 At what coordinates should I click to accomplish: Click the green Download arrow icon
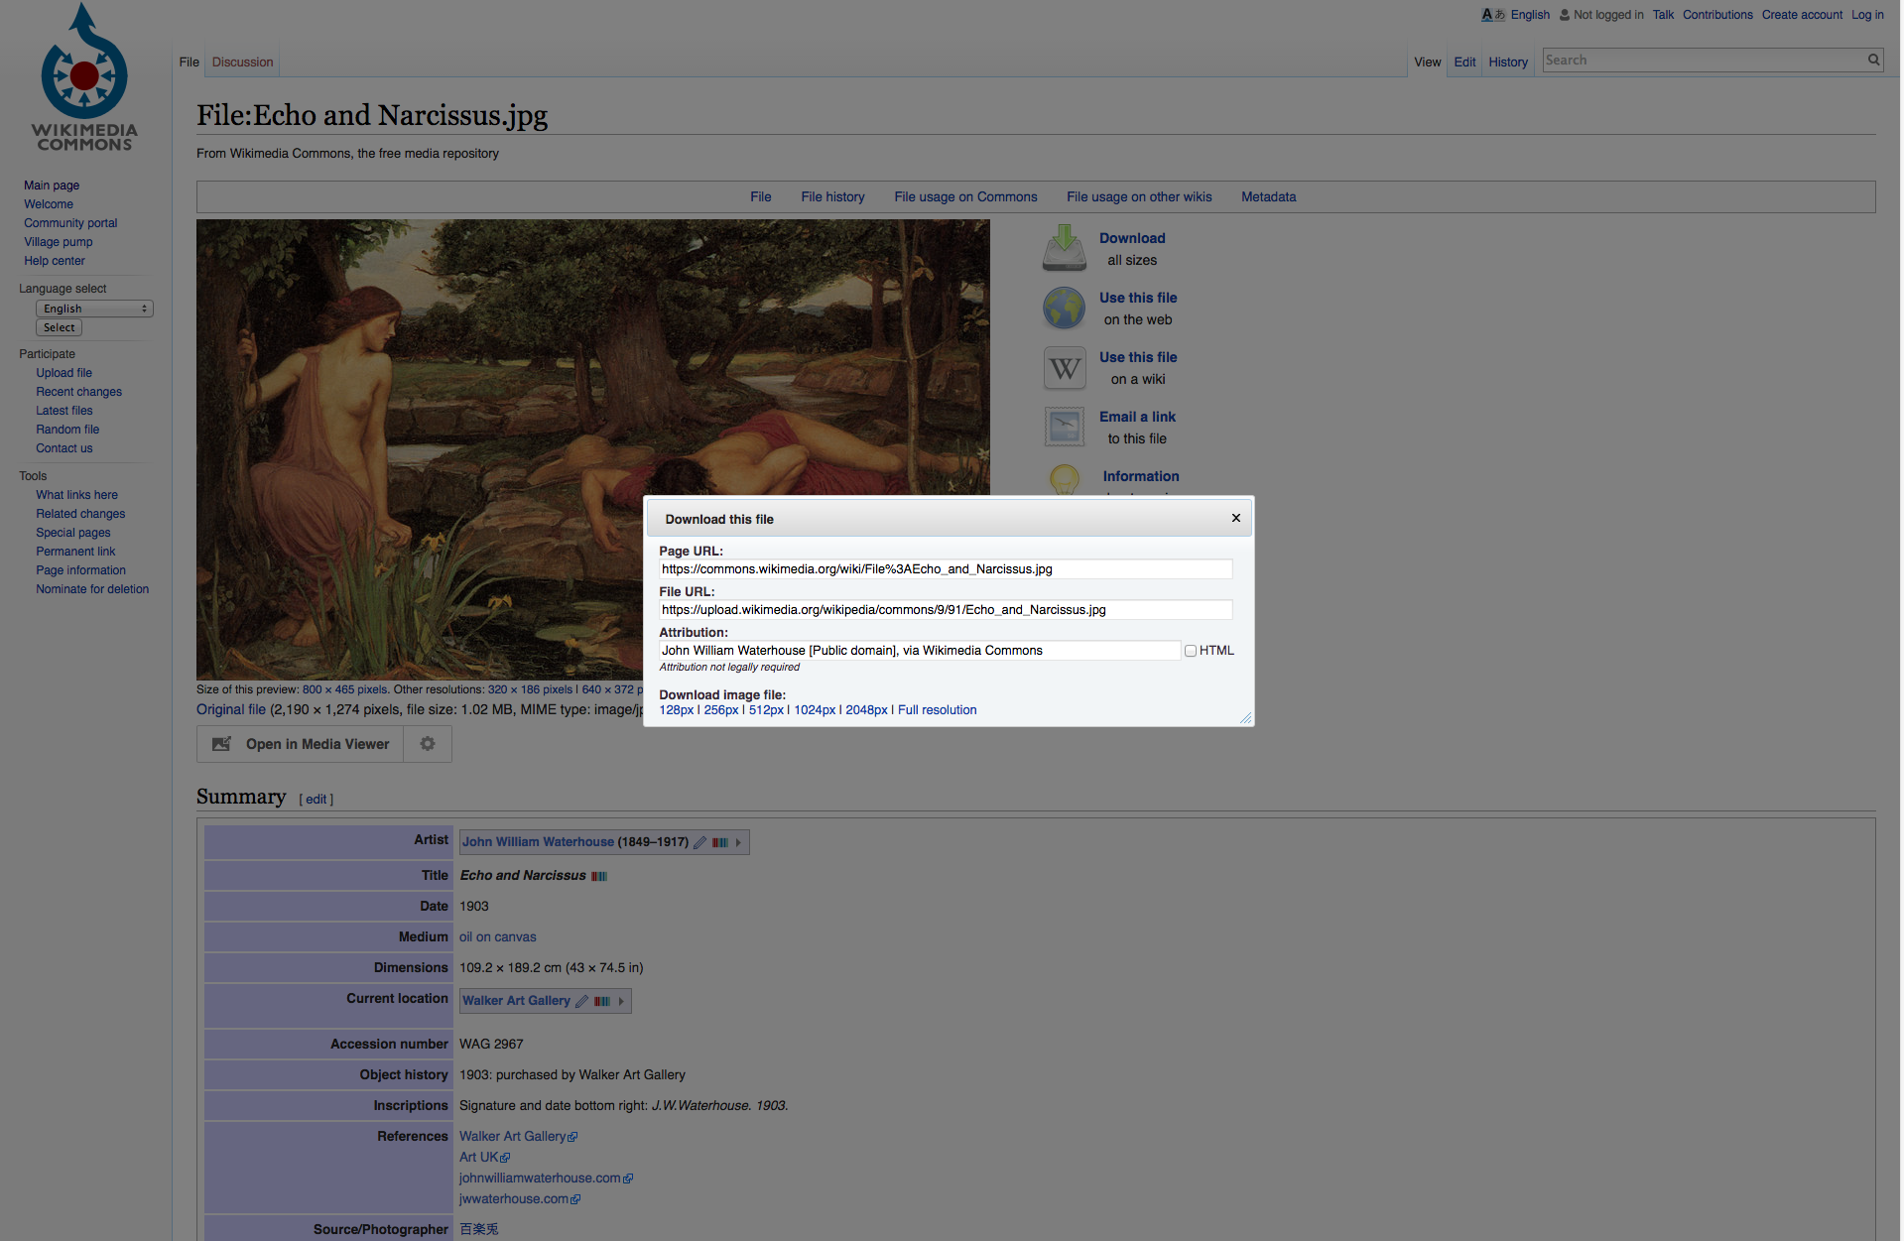pos(1064,248)
